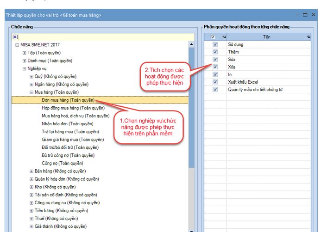Uncheck the Thêm permission checkbox
The height and width of the screenshot is (232, 321).
(x=215, y=52)
